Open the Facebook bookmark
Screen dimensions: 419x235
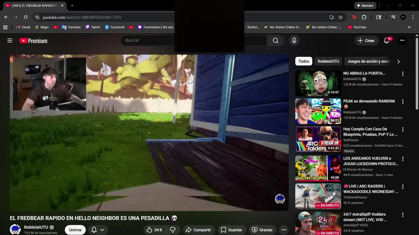click(115, 27)
